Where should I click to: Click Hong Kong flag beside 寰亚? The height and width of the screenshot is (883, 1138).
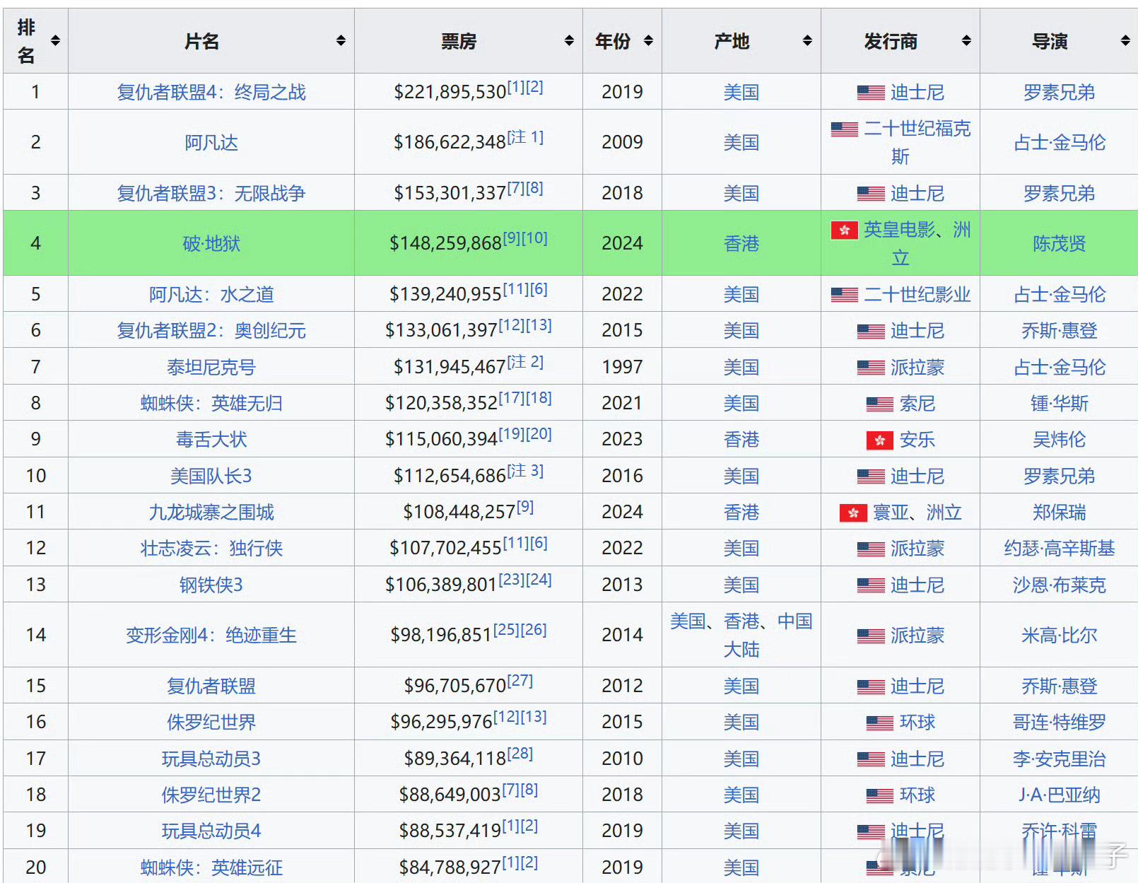tap(853, 513)
